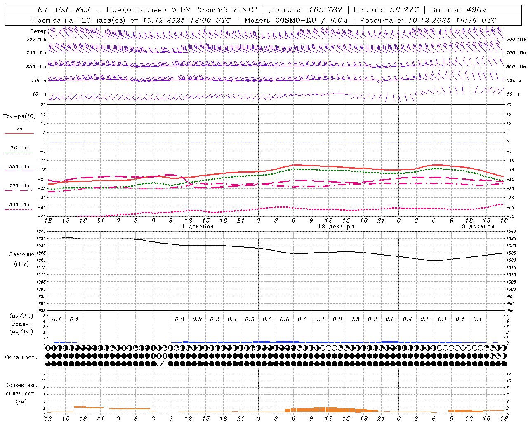Viewport: 528px width, 422px height.
Task: Click the forecast start time 10.12.2025 12:00 UTC
Action: (x=186, y=20)
